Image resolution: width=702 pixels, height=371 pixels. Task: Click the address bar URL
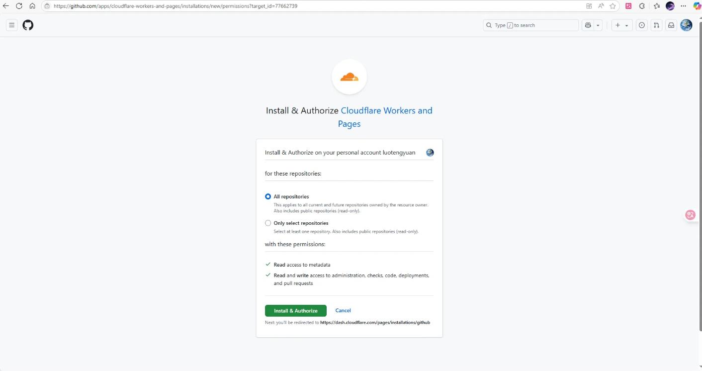175,6
